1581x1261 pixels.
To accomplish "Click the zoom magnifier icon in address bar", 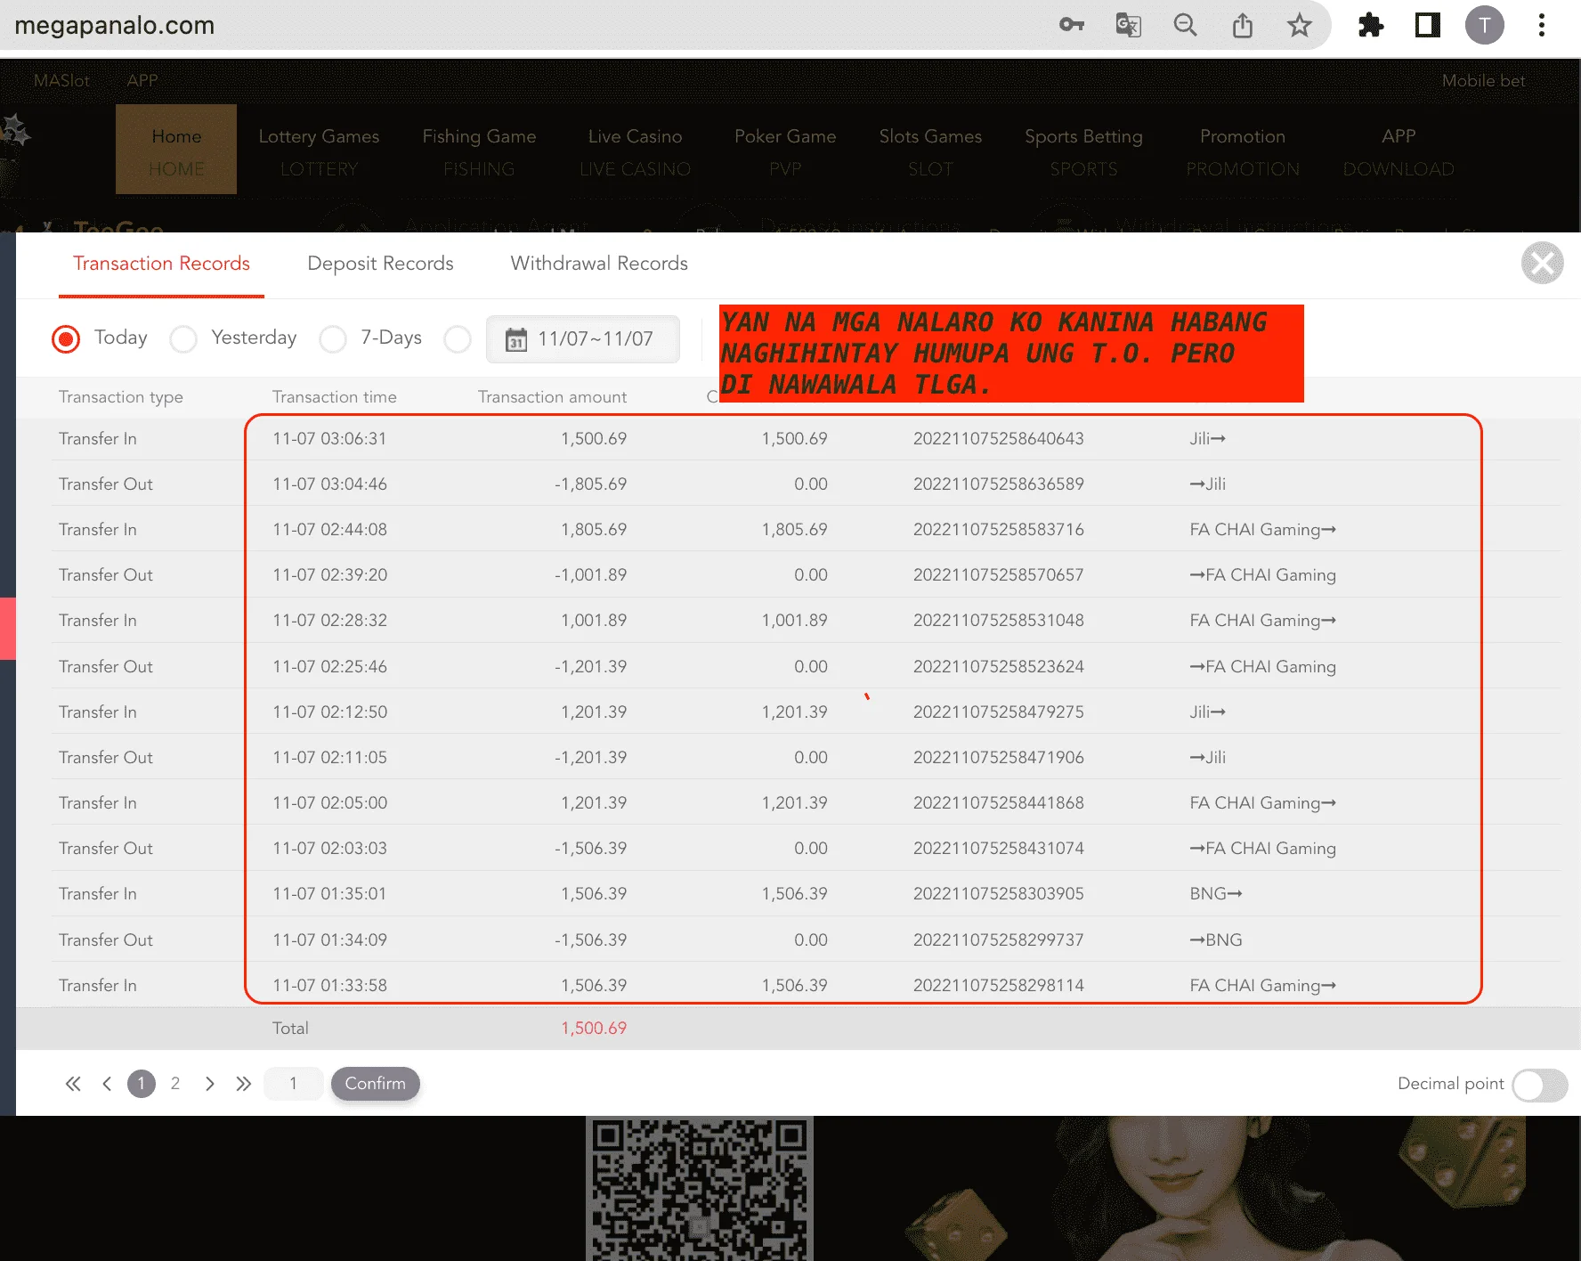I will point(1186,25).
